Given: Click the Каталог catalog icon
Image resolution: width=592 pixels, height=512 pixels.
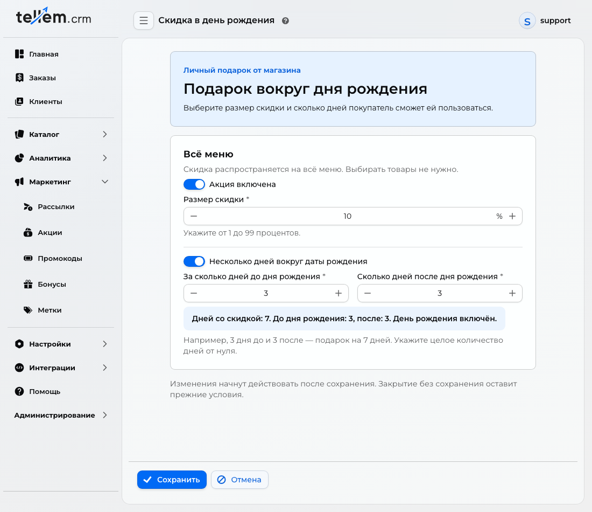Looking at the screenshot, I should pyautogui.click(x=19, y=134).
